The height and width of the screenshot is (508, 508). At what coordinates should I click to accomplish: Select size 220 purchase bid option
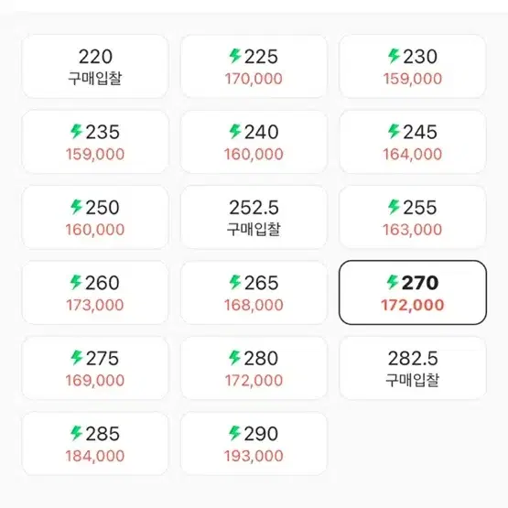click(95, 67)
